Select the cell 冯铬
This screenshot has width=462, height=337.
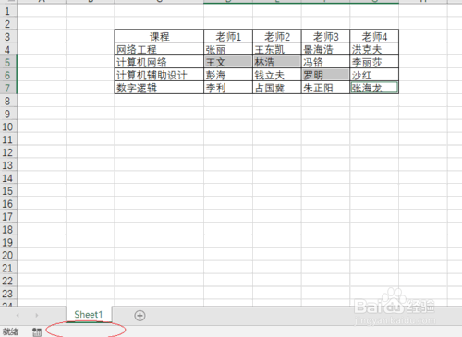[x=325, y=62]
